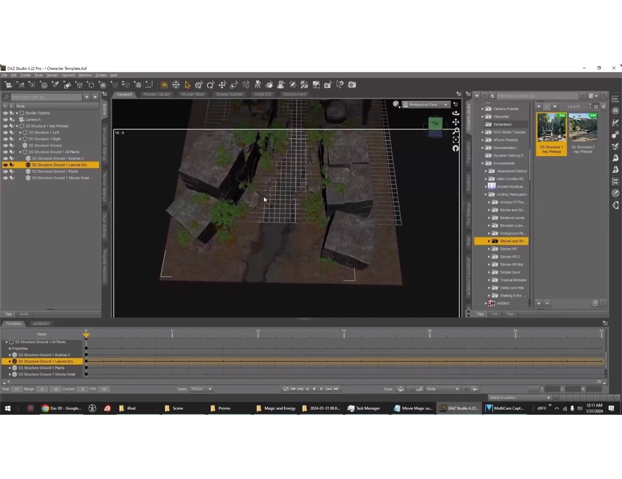The height and width of the screenshot is (479, 622).
Task: Click the globe icon in right sidebar
Action: pos(615,193)
